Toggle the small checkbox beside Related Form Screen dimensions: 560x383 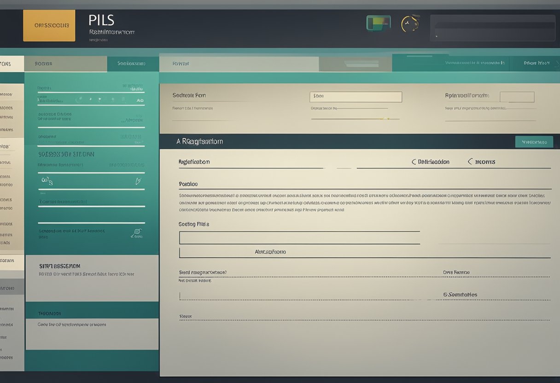point(517,97)
